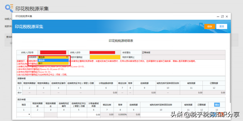This screenshot has height=121, width=243.
Task: Click the 申报属性 label
Action: [x=126, y=52]
